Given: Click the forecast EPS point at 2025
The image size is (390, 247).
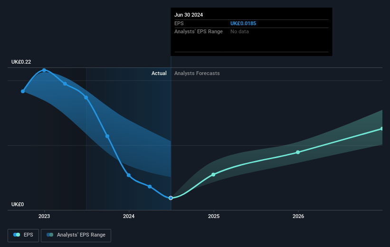Looking at the screenshot, I should pos(213,175).
